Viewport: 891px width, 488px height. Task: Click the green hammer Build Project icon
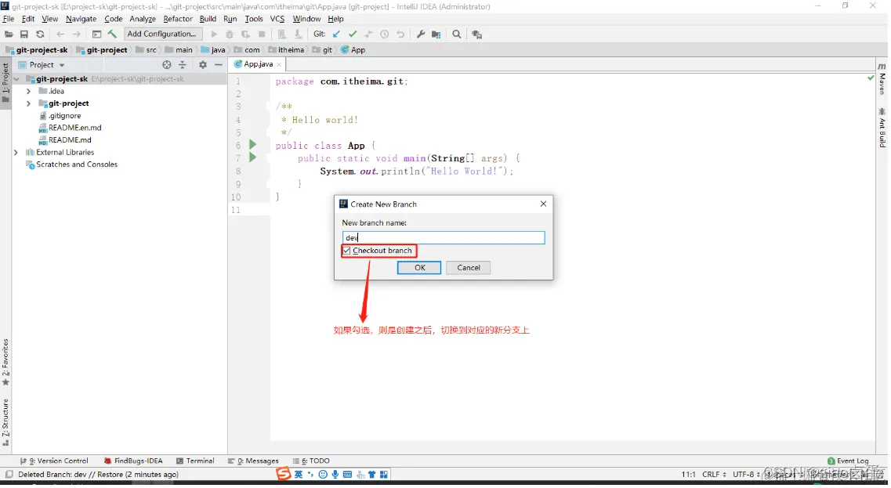(112, 34)
